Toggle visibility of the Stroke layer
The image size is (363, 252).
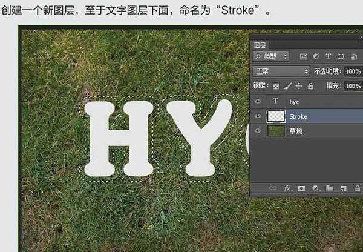258,116
